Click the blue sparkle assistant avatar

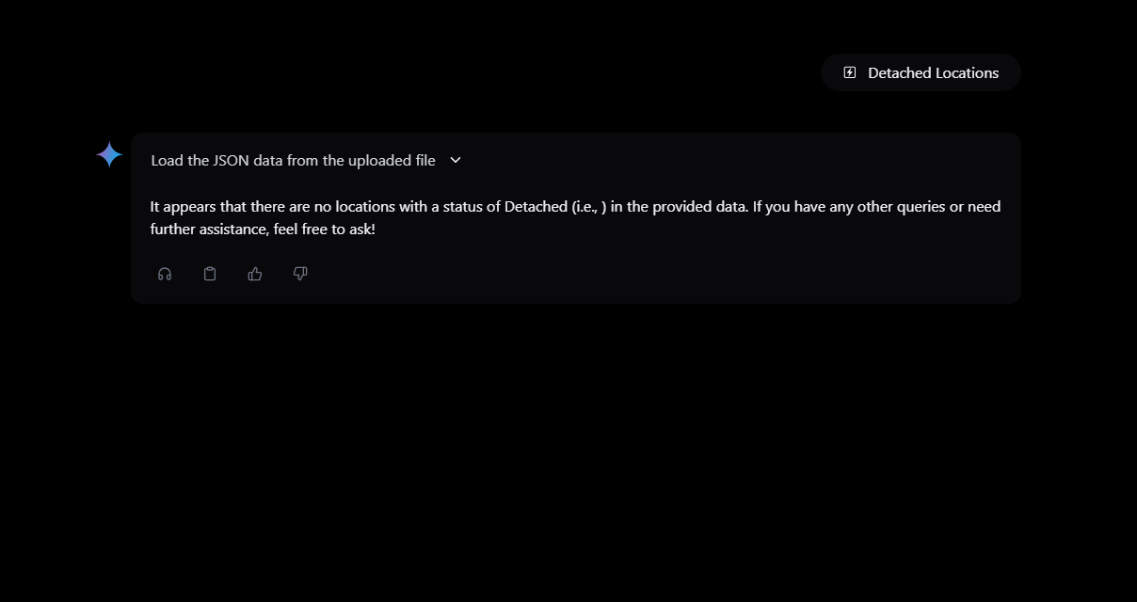[109, 155]
